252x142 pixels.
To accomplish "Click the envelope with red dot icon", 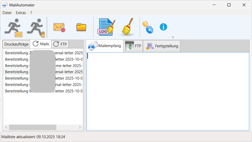I will (x=59, y=27).
